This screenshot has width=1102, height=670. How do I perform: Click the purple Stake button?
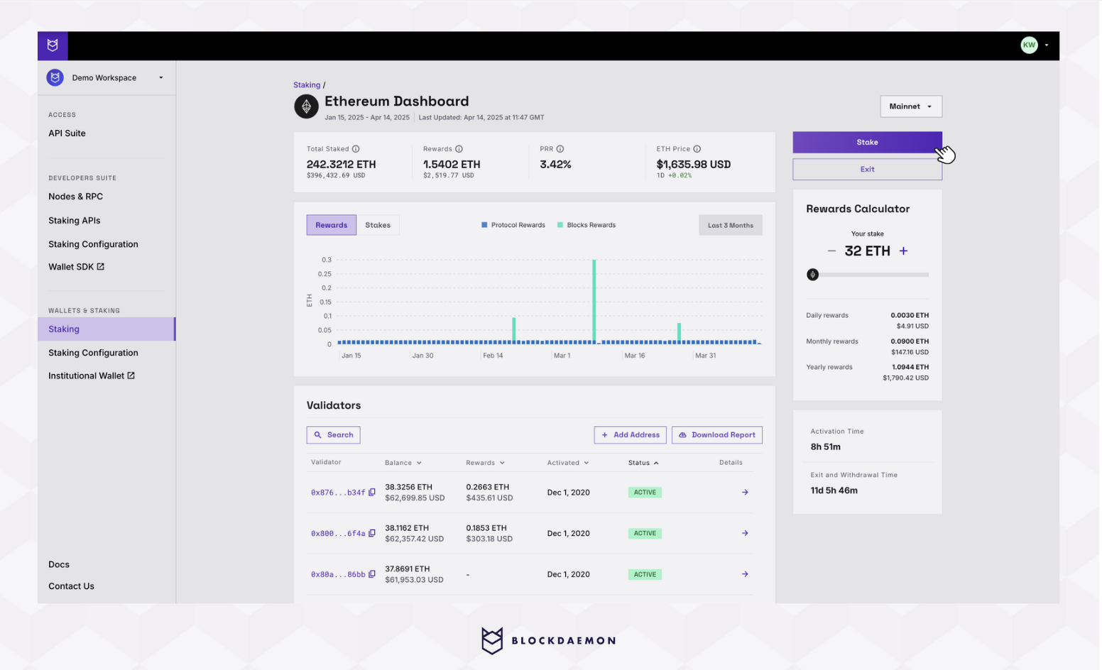(867, 142)
